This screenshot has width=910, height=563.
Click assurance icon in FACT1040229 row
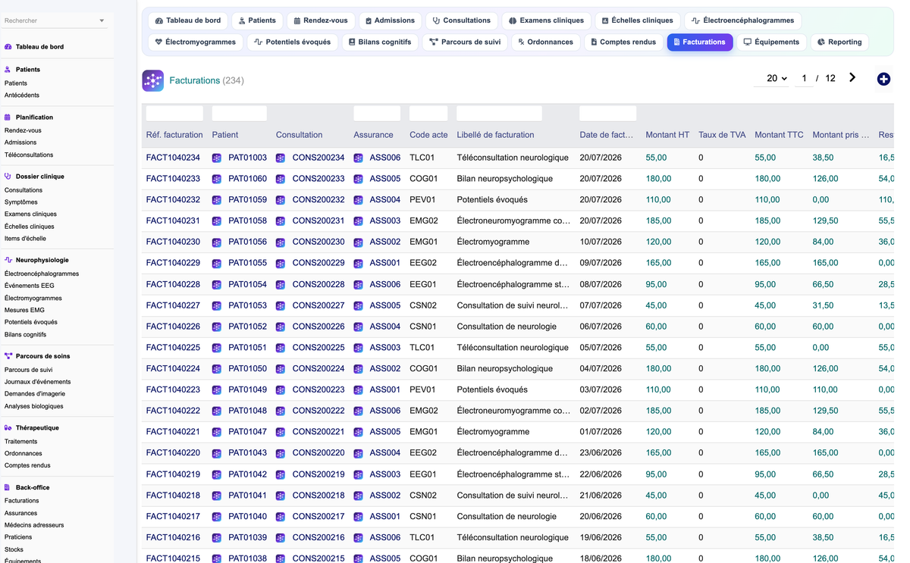358,263
